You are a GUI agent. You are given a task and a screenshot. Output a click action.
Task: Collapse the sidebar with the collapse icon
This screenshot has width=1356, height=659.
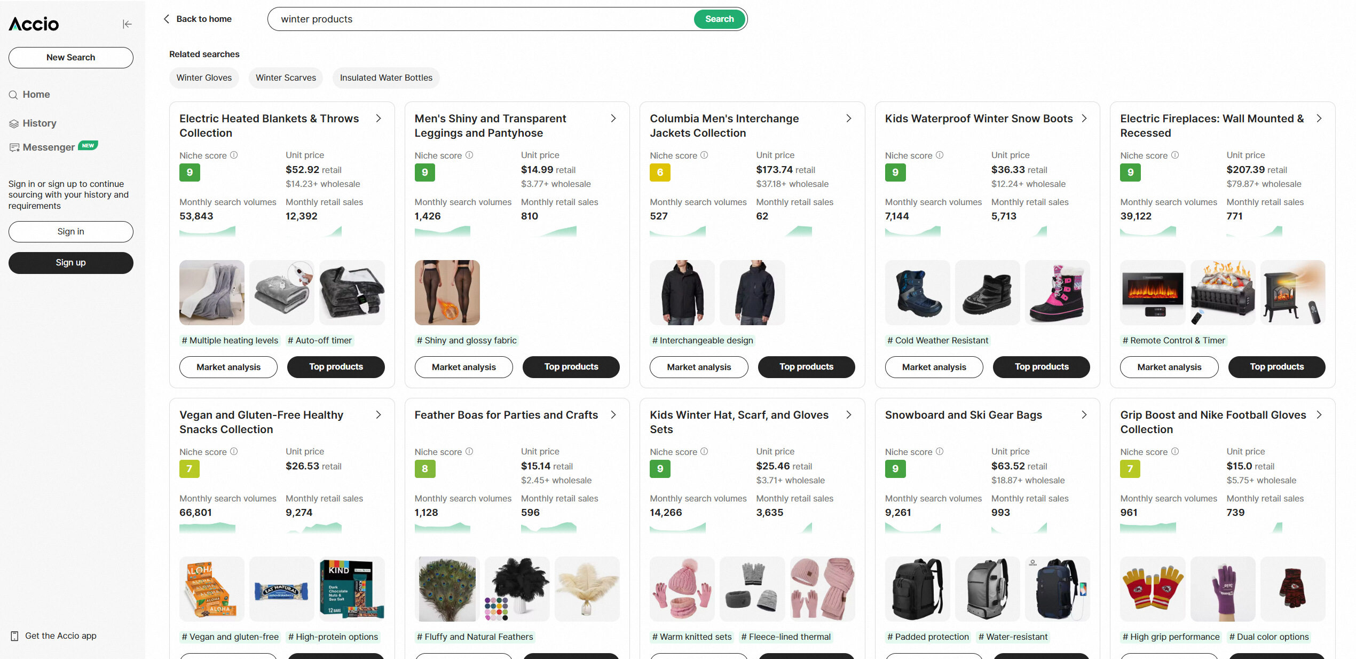[x=127, y=24]
